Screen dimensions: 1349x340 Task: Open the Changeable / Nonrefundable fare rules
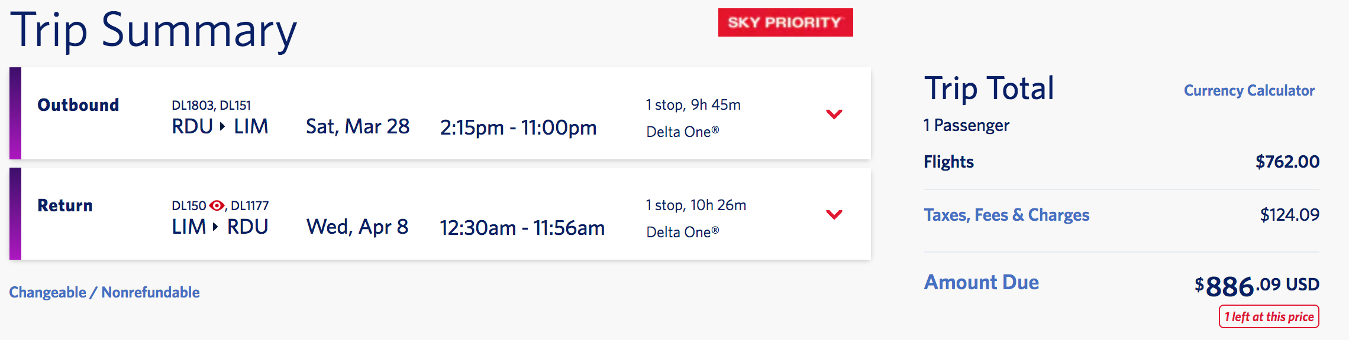click(104, 292)
